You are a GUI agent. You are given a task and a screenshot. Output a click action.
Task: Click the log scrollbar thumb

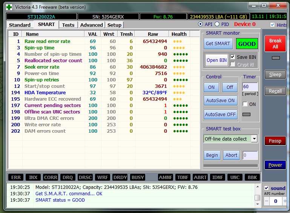coord(257,198)
